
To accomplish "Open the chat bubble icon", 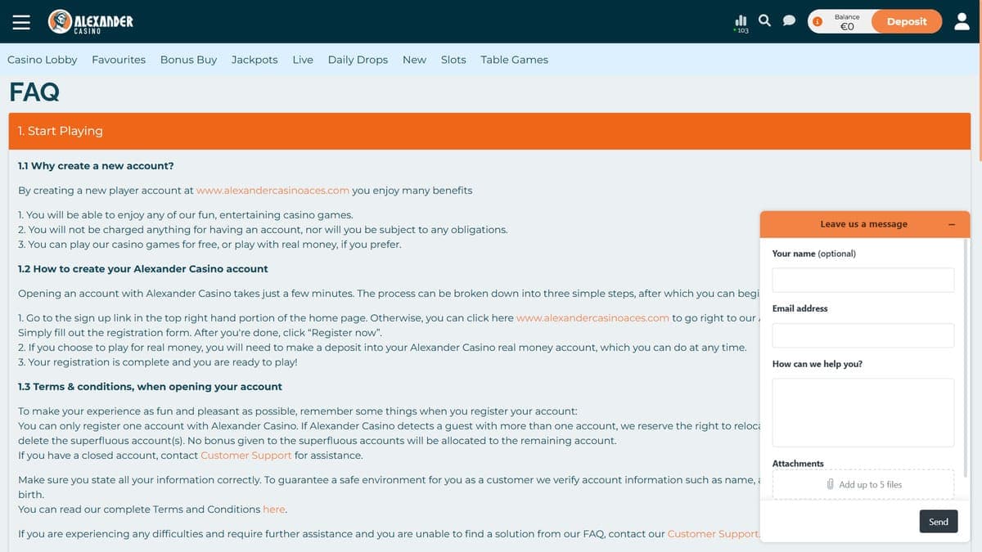I will 789,21.
